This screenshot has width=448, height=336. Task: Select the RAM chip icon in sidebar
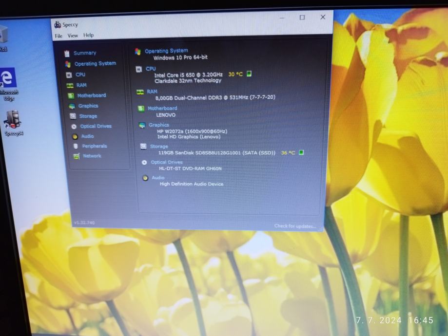tap(70, 85)
